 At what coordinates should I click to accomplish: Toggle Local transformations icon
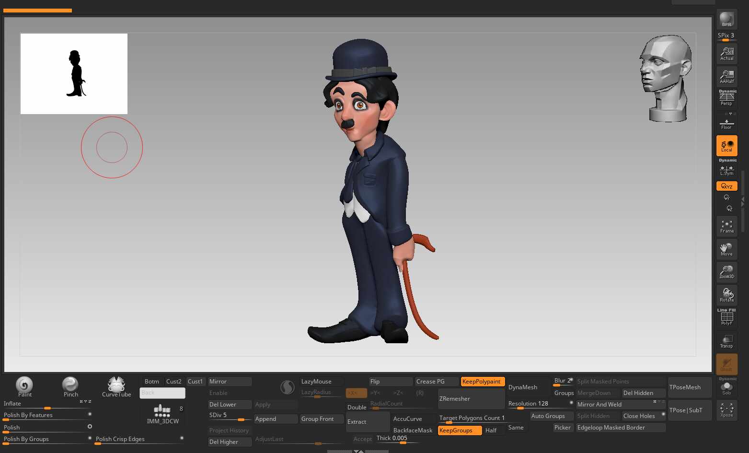726,145
